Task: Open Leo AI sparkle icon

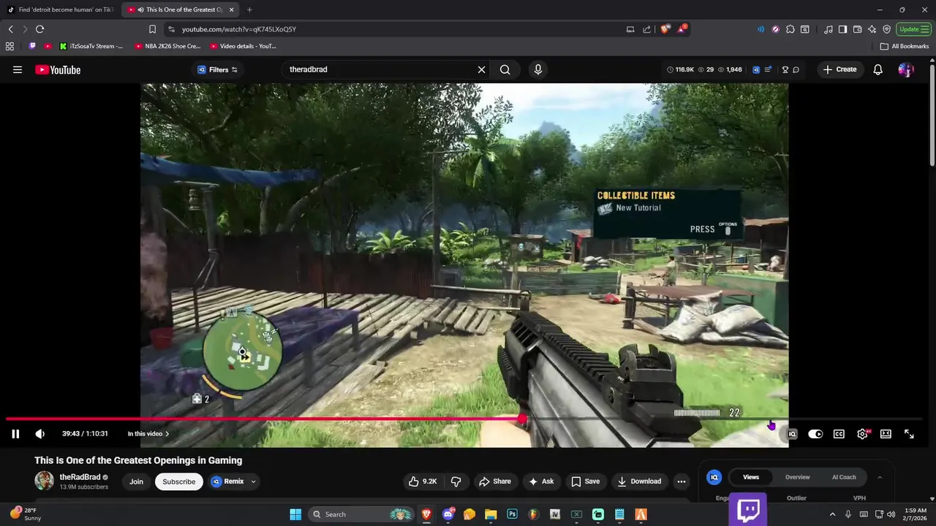Action: click(872, 29)
